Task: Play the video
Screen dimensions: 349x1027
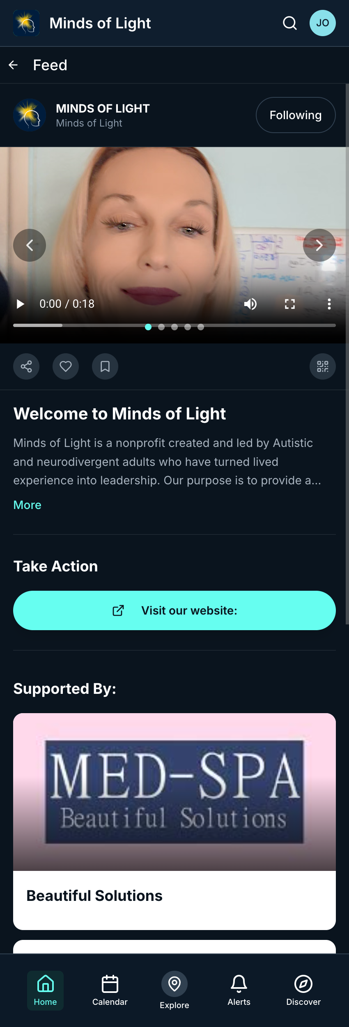Action: pyautogui.click(x=20, y=304)
